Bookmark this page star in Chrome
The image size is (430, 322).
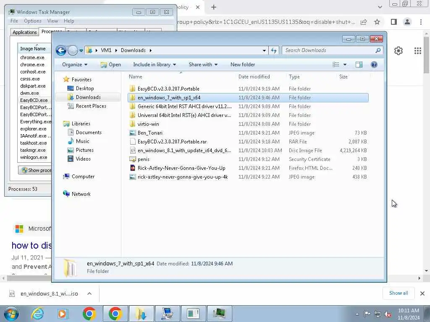[x=377, y=22]
